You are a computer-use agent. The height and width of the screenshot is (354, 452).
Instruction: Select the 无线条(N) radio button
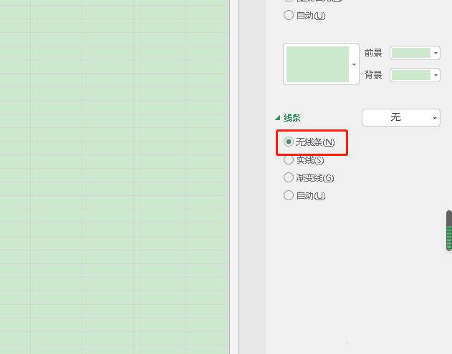point(289,142)
